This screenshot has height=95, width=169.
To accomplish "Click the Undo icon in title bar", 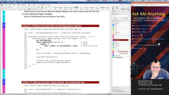I will coord(17,2).
